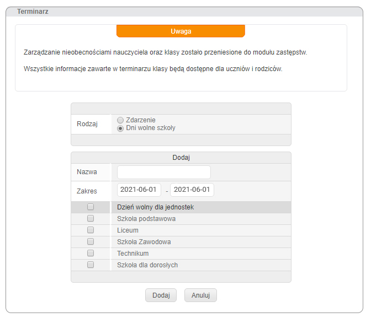Click the Anuluj button
371x323 pixels.
[200, 295]
